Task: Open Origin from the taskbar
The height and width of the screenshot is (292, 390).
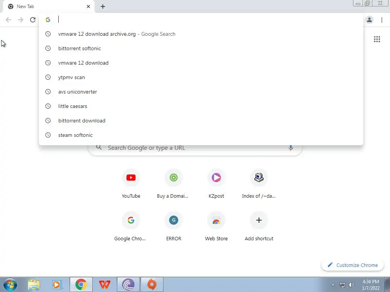Action: 152,284
